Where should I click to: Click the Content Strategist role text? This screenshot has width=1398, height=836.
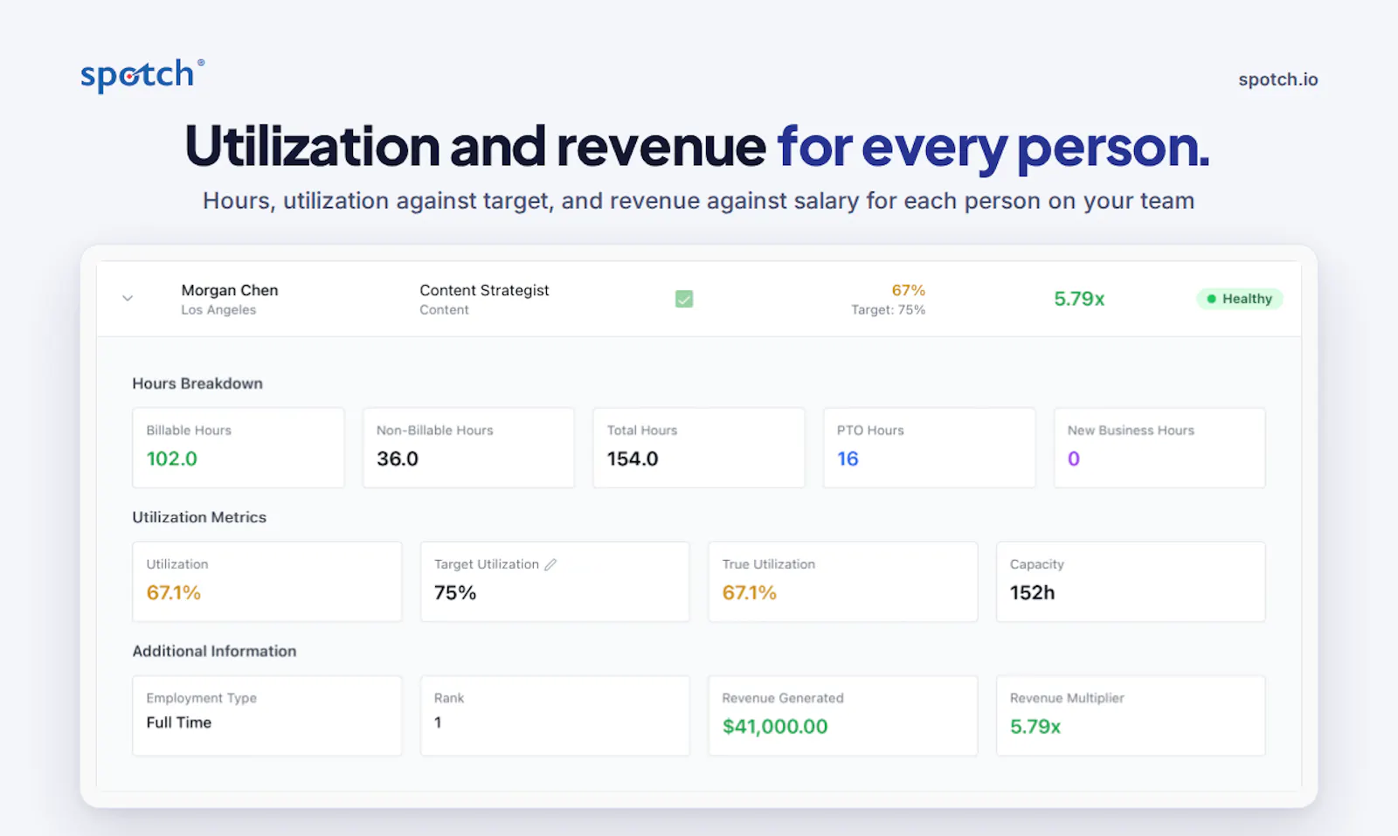point(484,290)
